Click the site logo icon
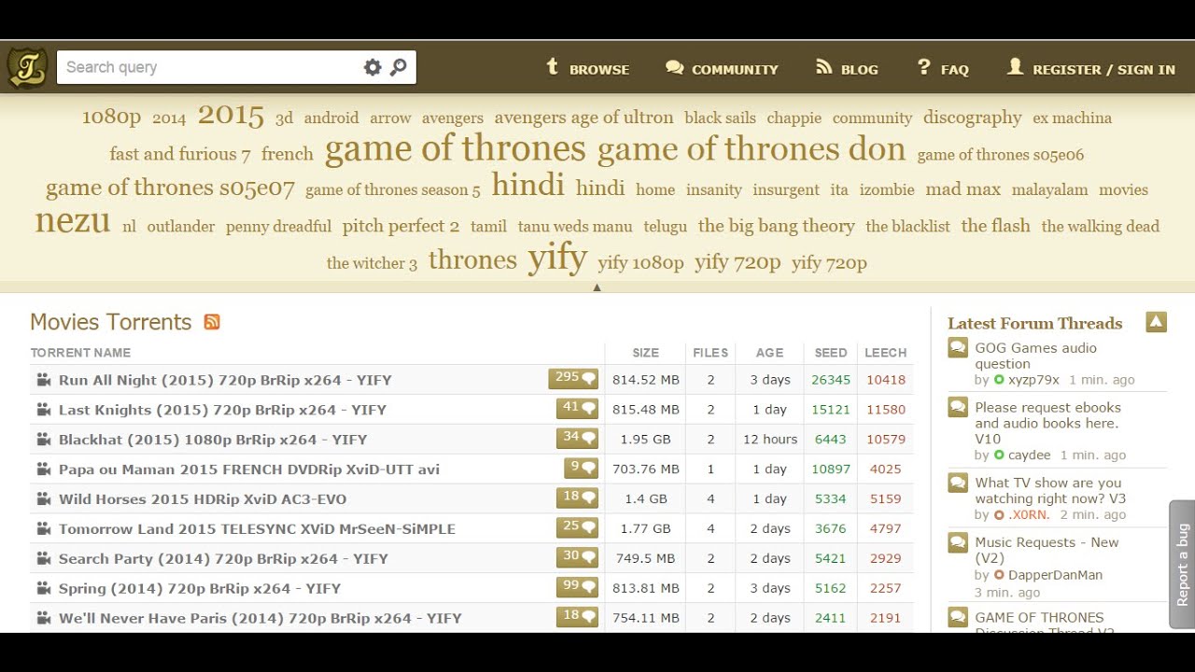The width and height of the screenshot is (1195, 672). [27, 67]
